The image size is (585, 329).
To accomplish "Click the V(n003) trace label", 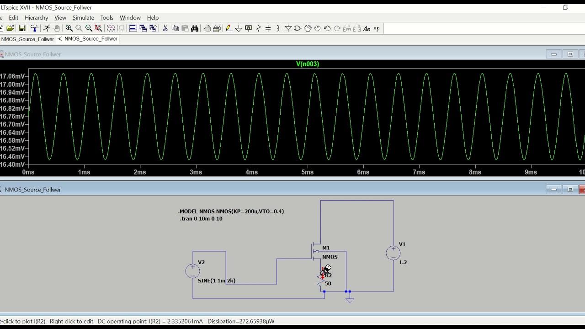I will [308, 64].
